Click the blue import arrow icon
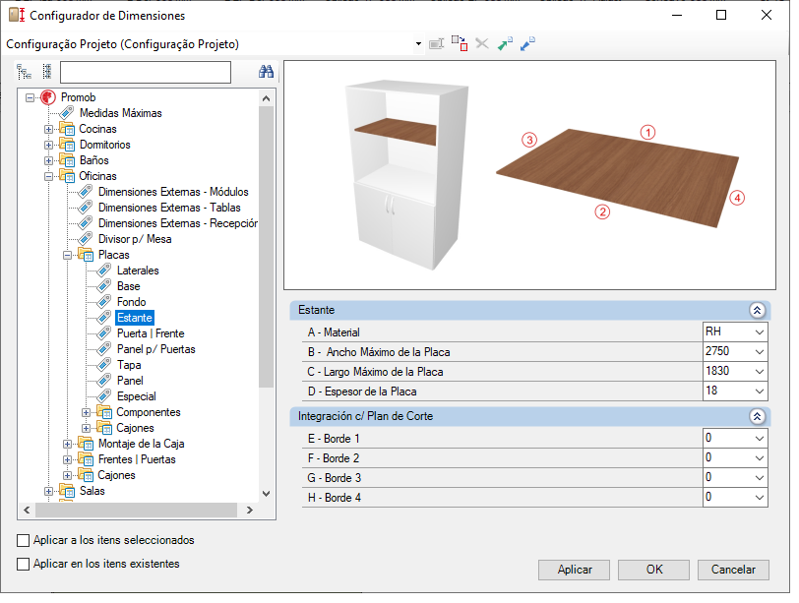799x603 pixels. [x=527, y=44]
